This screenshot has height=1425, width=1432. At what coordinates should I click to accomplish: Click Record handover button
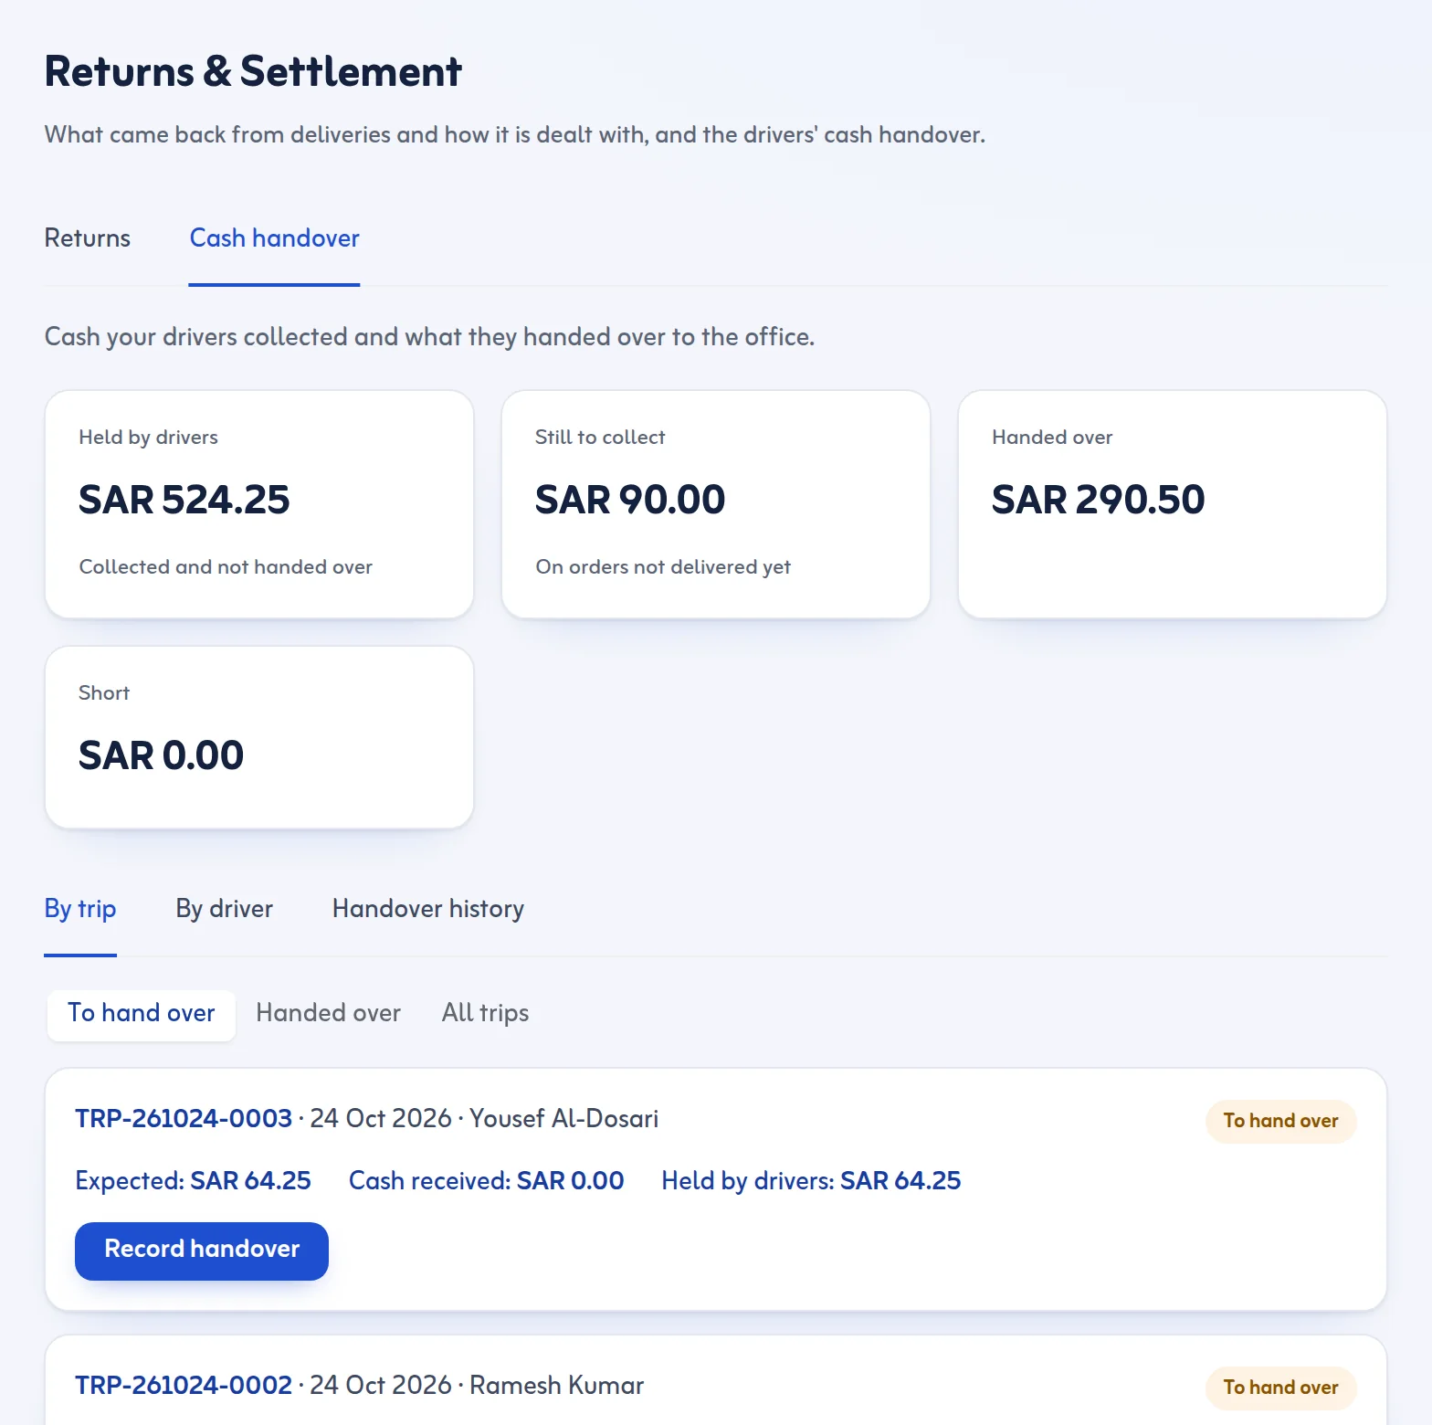[x=202, y=1251]
